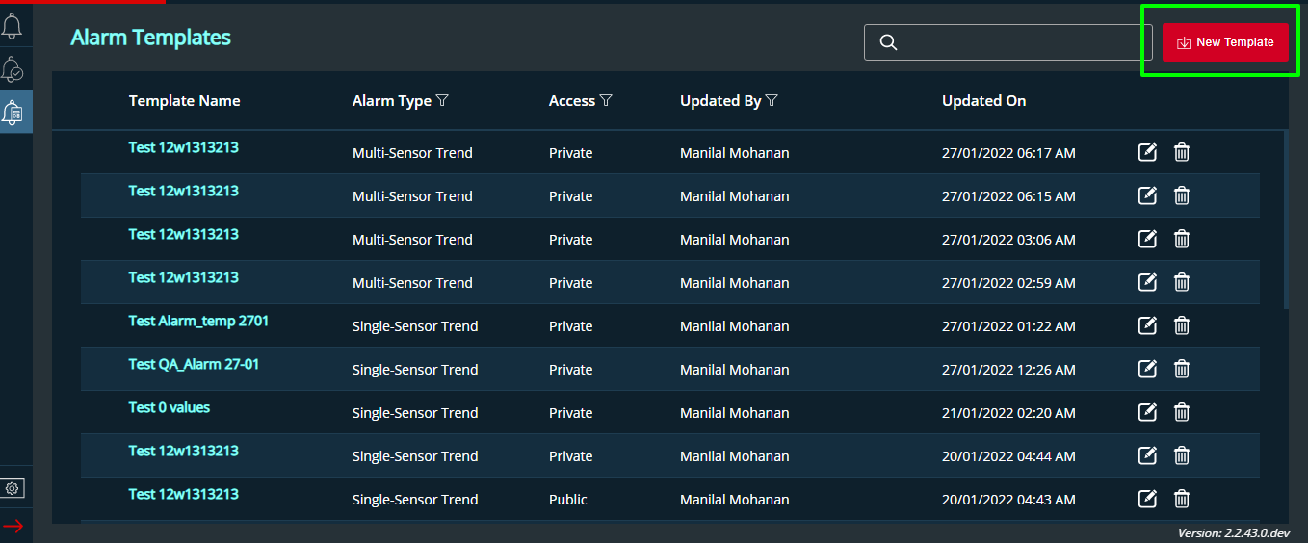Delete the Test 0 values template
This screenshot has width=1308, height=543.
(x=1182, y=412)
